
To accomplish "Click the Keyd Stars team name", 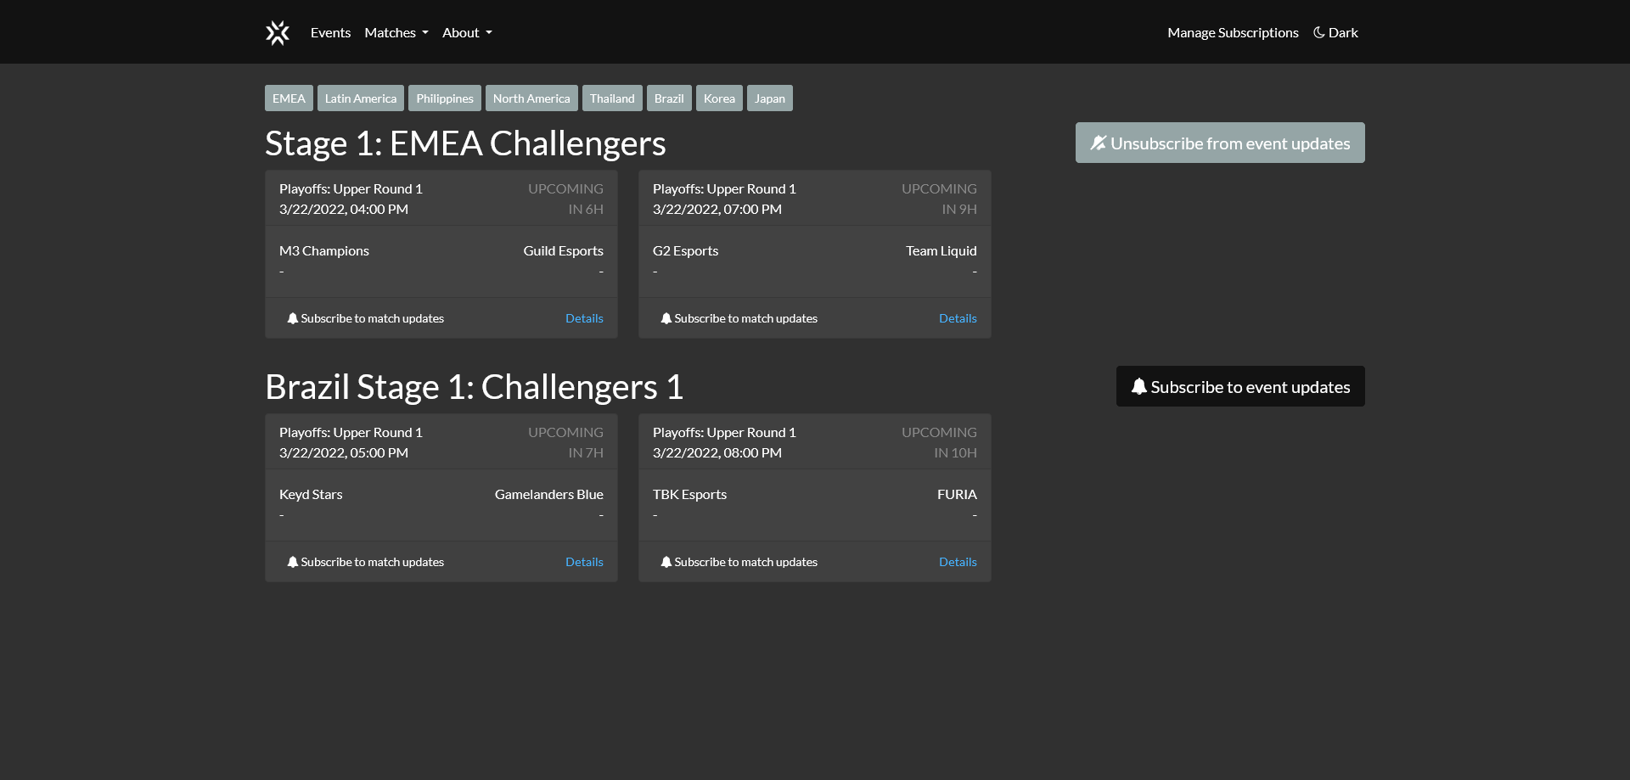I will [x=311, y=494].
